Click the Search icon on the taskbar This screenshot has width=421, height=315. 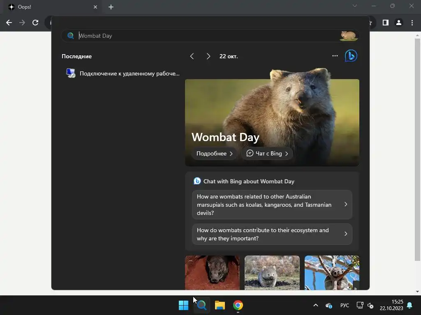tap(201, 305)
